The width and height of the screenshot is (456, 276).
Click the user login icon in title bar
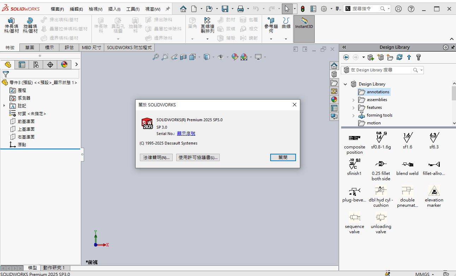pyautogui.click(x=398, y=9)
